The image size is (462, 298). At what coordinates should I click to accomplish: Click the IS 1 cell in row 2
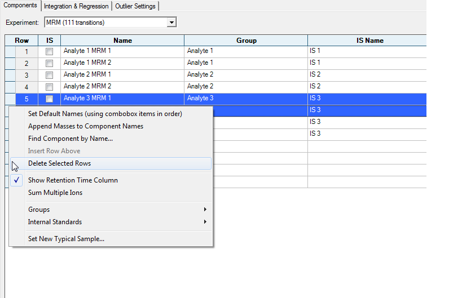367,63
